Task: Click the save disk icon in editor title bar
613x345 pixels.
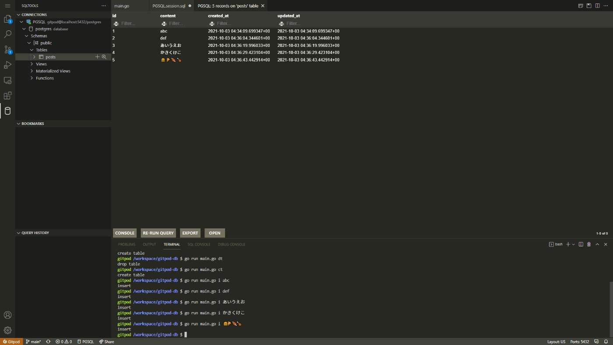Action: 589,6
